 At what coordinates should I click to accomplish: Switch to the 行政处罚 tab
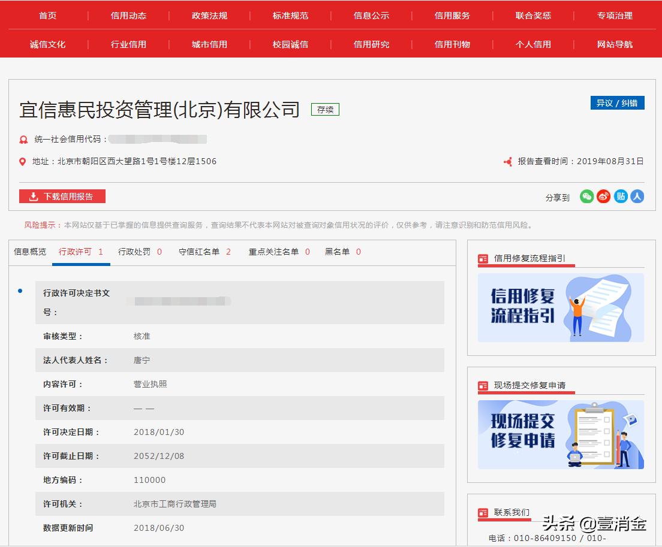click(133, 252)
